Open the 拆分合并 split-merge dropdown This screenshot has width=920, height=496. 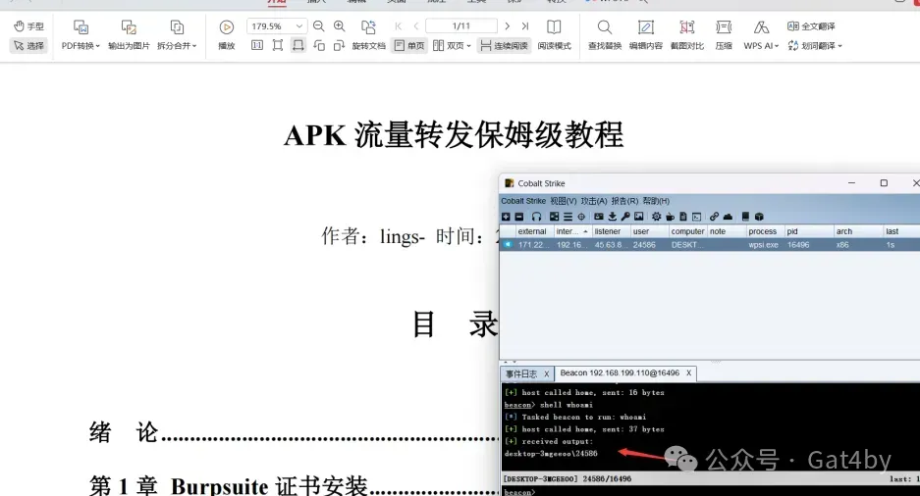pos(177,35)
